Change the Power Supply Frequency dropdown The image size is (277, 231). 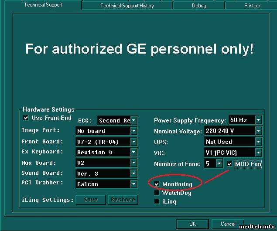[258, 120]
